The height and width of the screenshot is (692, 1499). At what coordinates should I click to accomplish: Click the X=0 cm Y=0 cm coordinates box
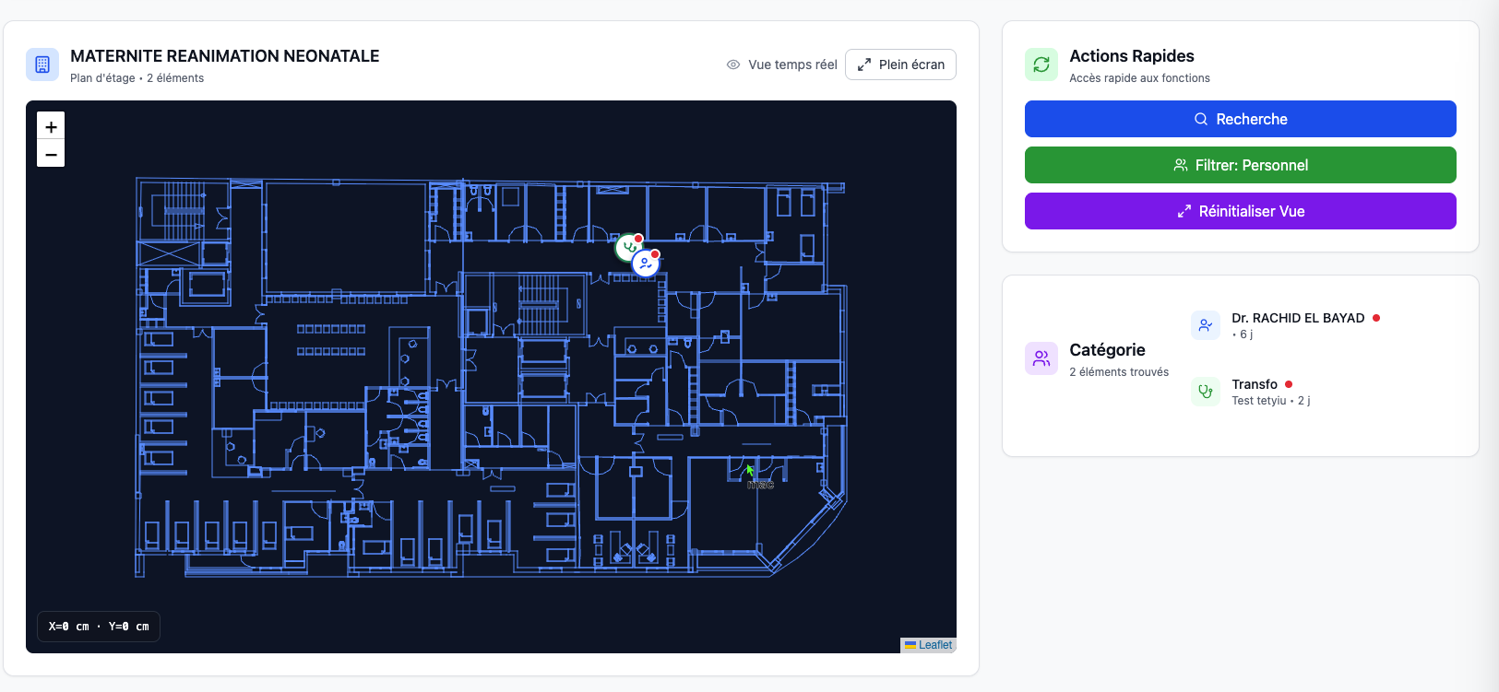point(99,627)
